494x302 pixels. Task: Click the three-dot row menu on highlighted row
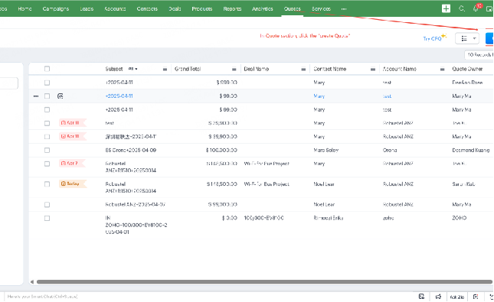click(x=36, y=96)
